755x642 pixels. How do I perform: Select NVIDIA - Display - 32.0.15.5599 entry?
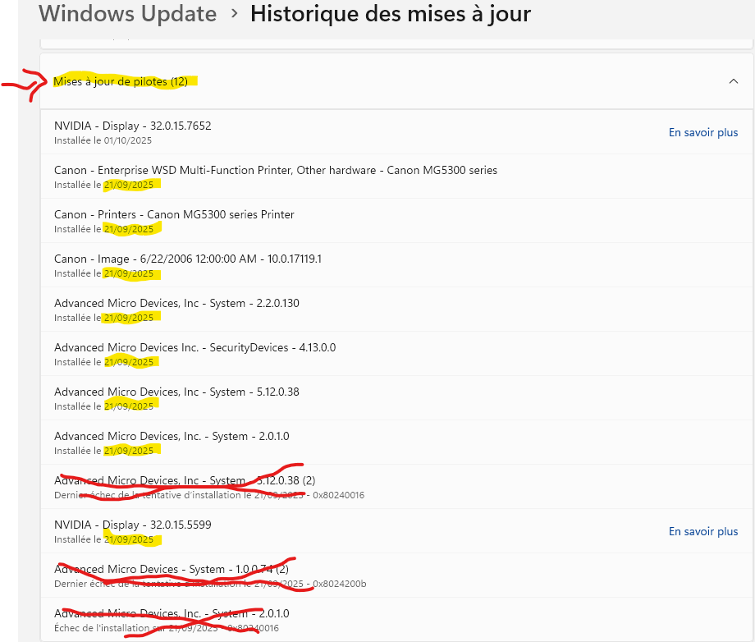pos(396,531)
